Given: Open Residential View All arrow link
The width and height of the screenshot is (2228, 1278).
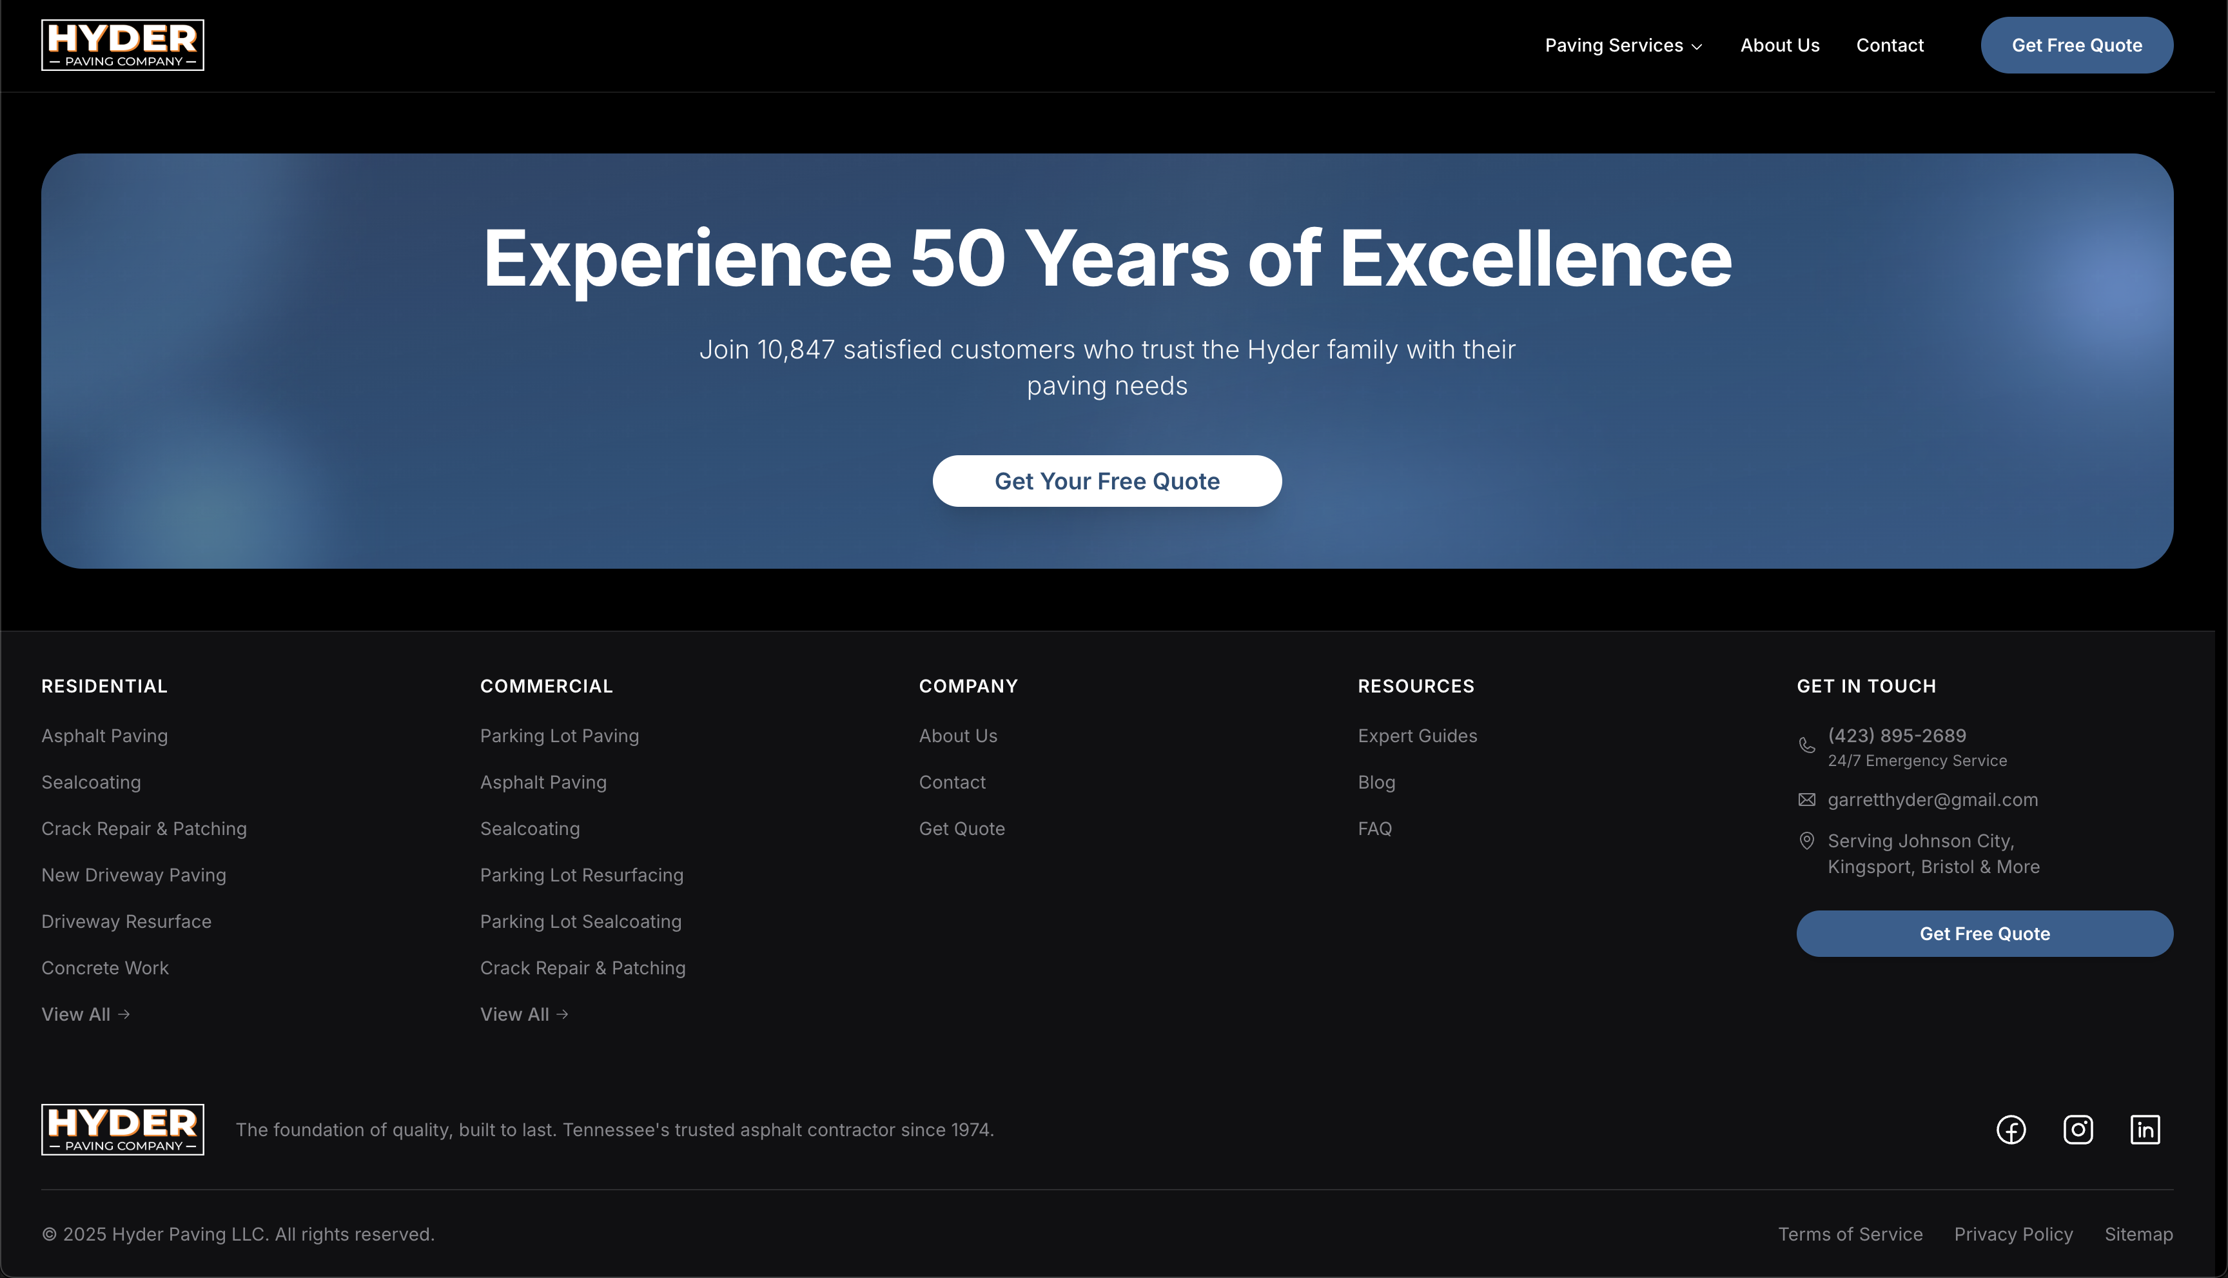Looking at the screenshot, I should (x=85, y=1015).
